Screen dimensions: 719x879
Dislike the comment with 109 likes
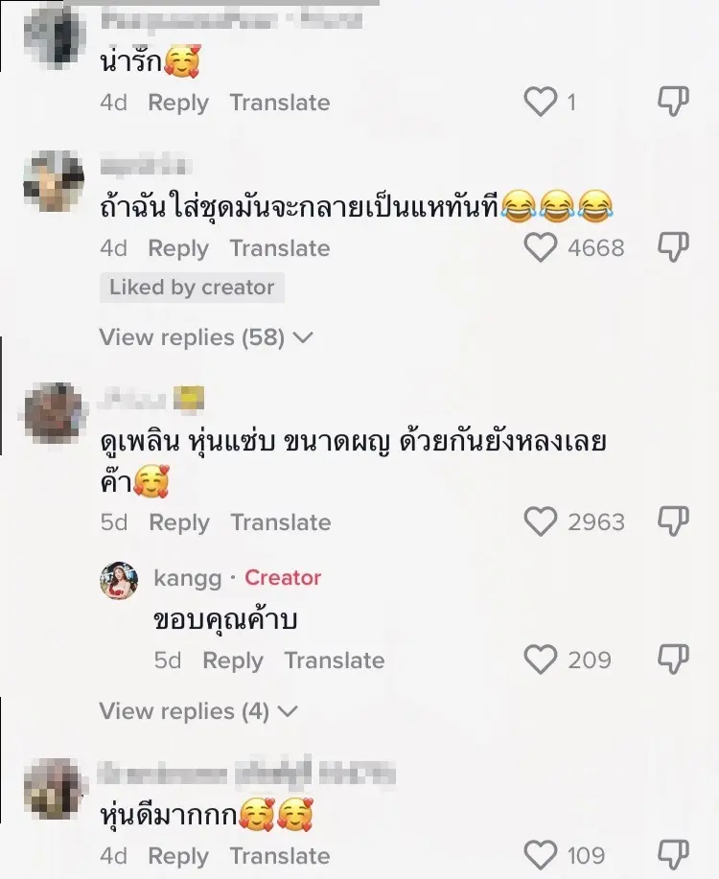pyautogui.click(x=673, y=855)
